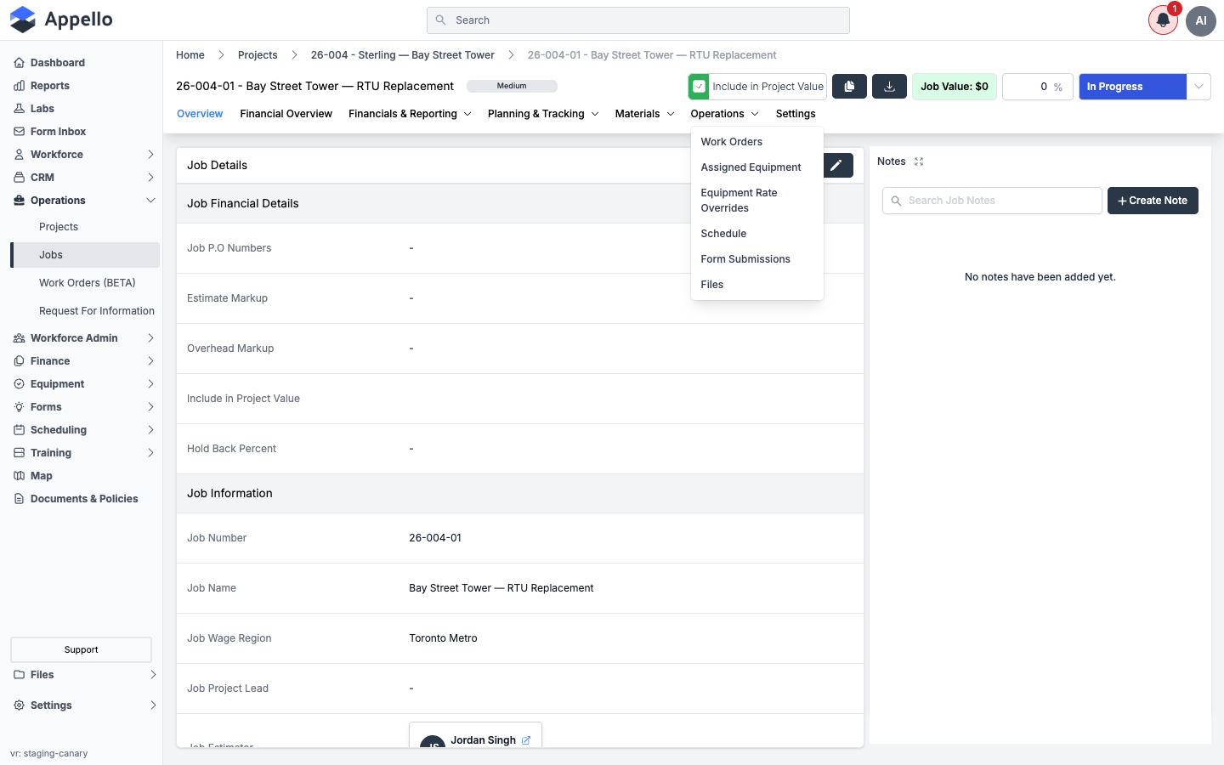1224x765 pixels.
Task: Go to Projects breadcrumb link
Action: tap(258, 55)
